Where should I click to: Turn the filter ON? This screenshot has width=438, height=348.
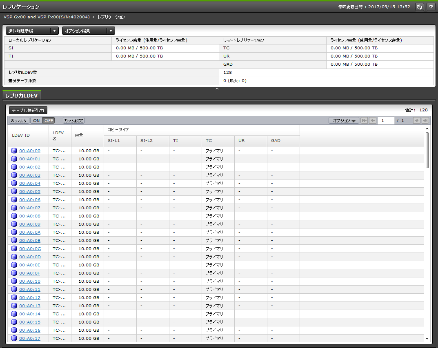click(x=36, y=120)
